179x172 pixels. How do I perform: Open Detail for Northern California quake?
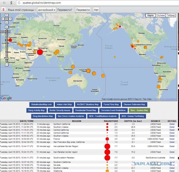(x=172, y=124)
